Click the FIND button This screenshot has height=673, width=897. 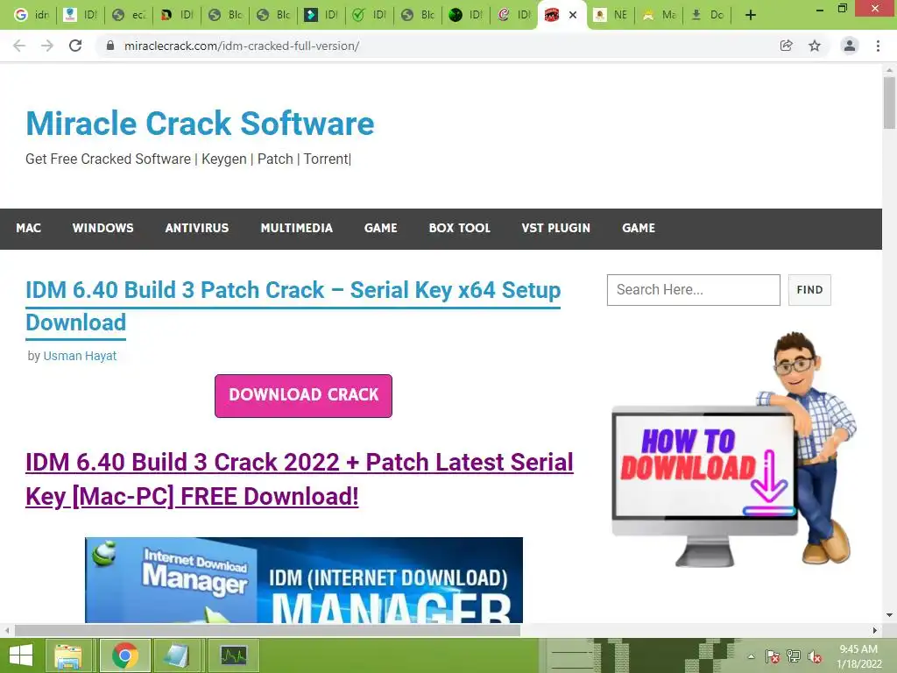(809, 290)
